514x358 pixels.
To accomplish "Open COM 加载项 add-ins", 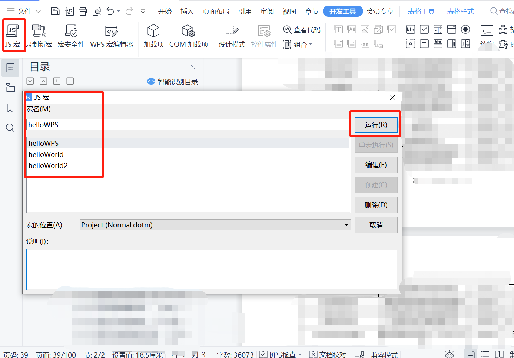I will (x=188, y=36).
